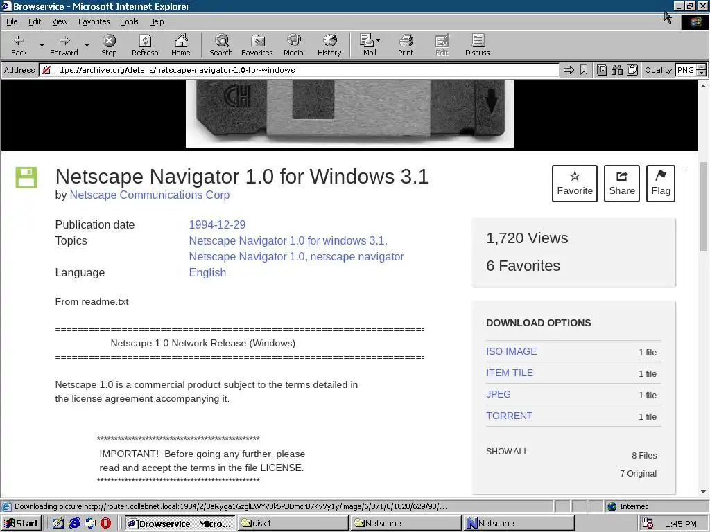This screenshot has height=532, width=710.
Task: Open the English language link
Action: click(x=207, y=272)
